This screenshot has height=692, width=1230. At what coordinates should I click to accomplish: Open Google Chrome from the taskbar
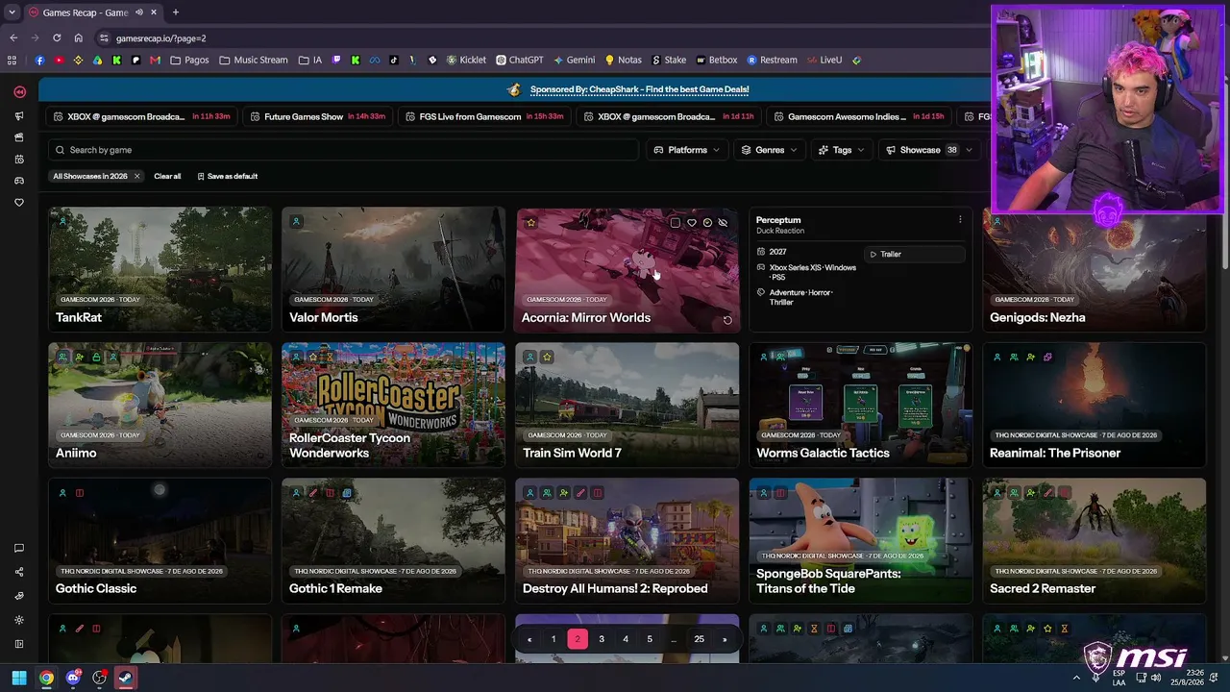tap(46, 679)
